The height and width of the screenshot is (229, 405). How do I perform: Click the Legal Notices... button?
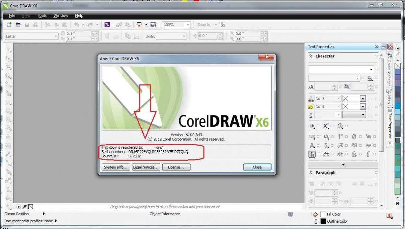coord(146,167)
